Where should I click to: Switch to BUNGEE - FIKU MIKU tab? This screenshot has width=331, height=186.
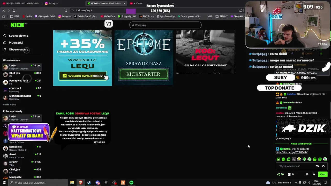coord(21,3)
